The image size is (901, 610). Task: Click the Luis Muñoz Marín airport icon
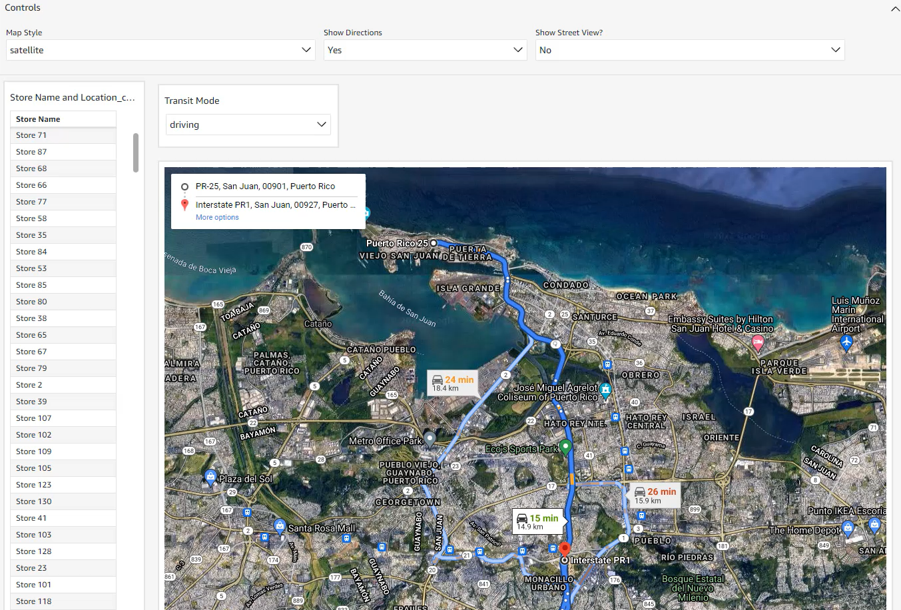pos(846,342)
